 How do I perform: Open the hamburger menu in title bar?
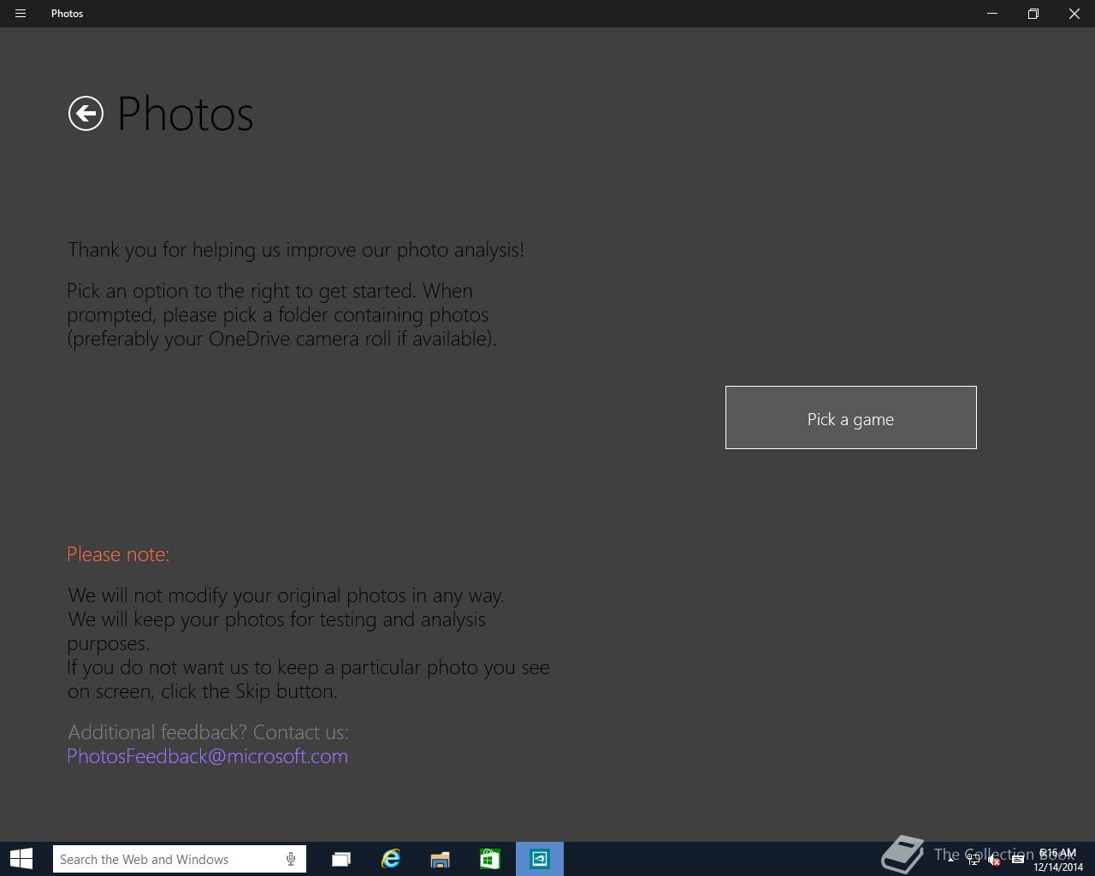[x=21, y=14]
